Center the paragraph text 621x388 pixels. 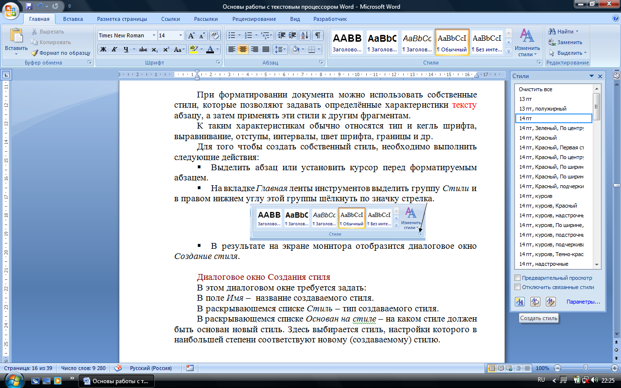click(x=243, y=49)
